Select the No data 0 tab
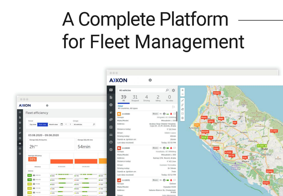Image resolution: width=283 pixels, height=196 pixels. coord(169,99)
